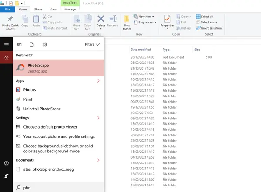Sort by Date modified column
The image size is (261, 192).
[x=141, y=50]
